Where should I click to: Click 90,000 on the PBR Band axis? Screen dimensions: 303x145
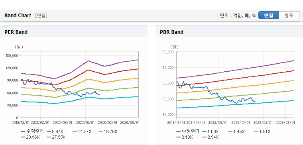pos(168,83)
